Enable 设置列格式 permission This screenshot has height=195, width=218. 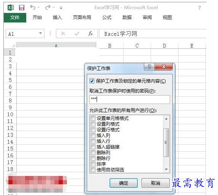click(93, 124)
